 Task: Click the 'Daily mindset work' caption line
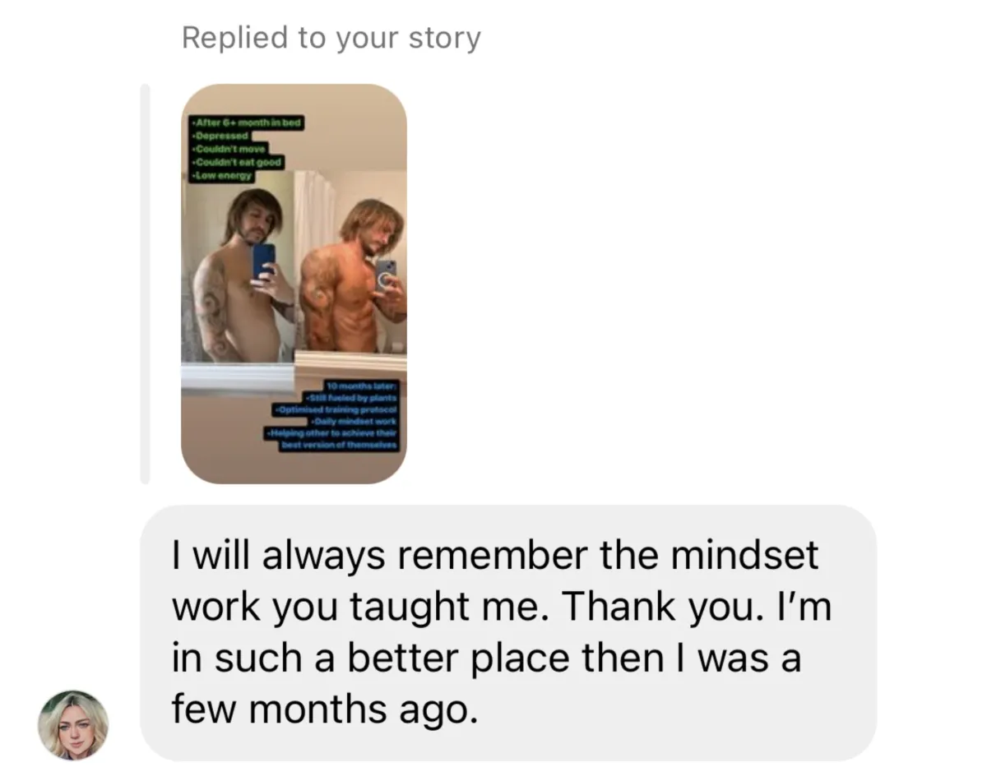(x=355, y=421)
